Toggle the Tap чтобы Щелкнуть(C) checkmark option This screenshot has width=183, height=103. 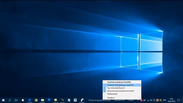coord(122,88)
